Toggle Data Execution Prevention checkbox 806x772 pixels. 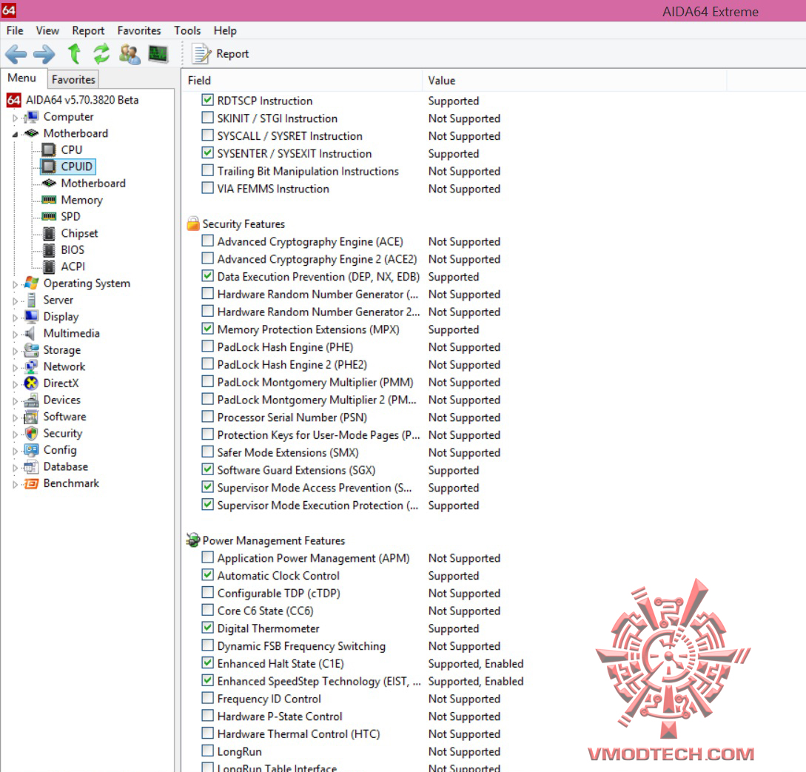click(207, 275)
